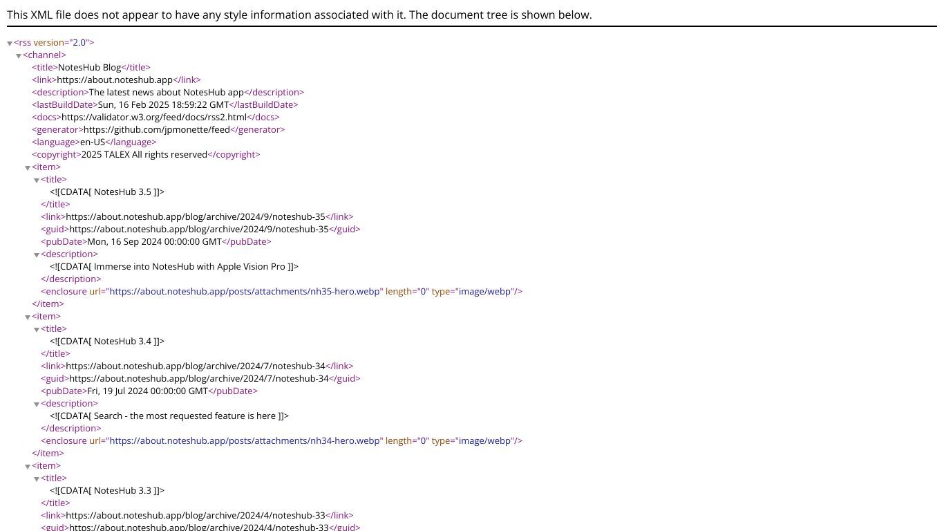944x531 pixels.
Task: Click the pubDate Mon, 16 Sep 2024 line
Action: (156, 241)
